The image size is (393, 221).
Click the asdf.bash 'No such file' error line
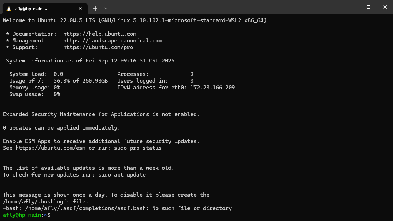point(117,209)
